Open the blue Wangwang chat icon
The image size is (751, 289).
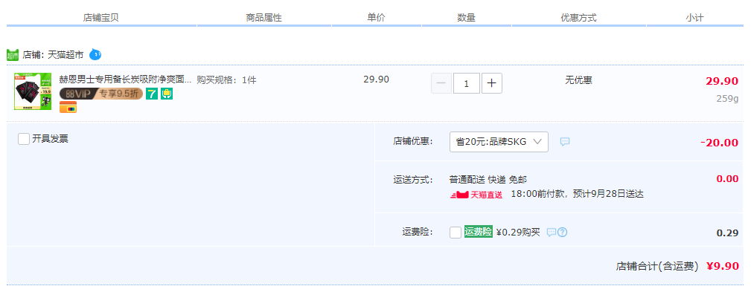coord(95,54)
